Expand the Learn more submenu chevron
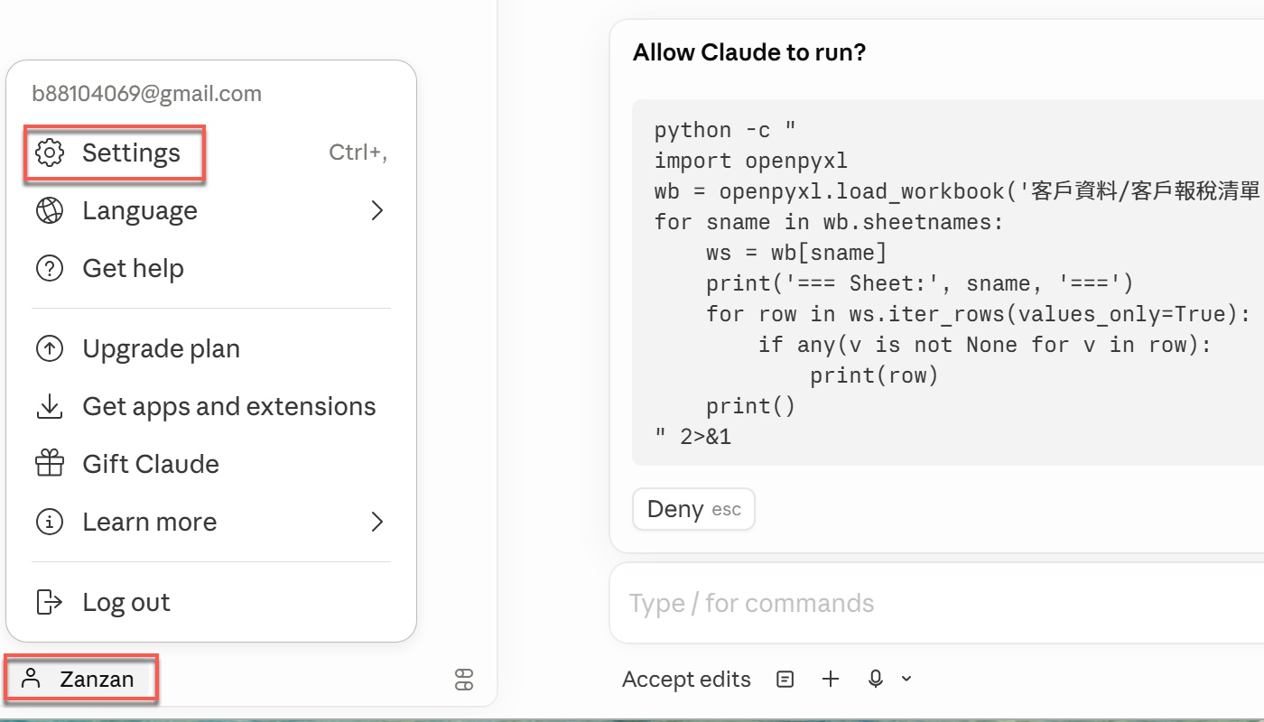1264x722 pixels. coord(377,522)
